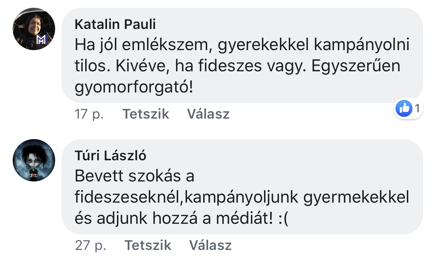The image size is (439, 257).
Task: Click "Bevett szokás a" in the second comment
Action: 135,176
